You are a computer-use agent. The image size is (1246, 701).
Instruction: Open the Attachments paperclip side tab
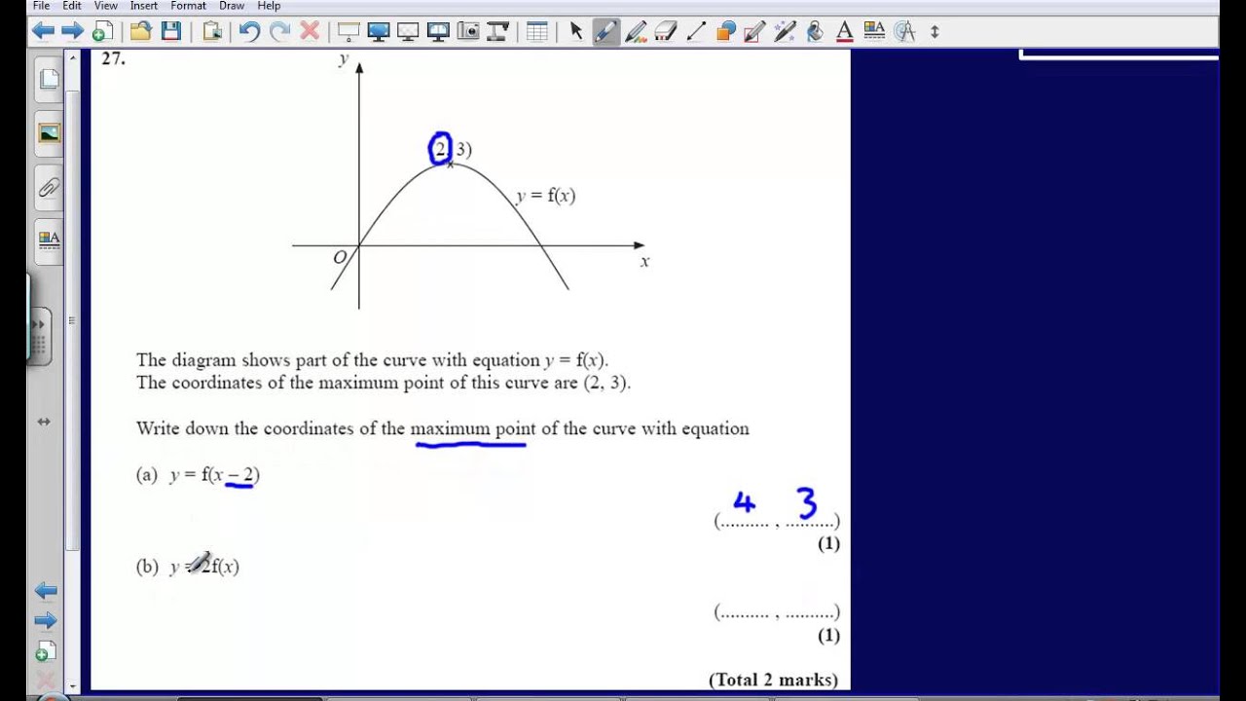pos(48,187)
